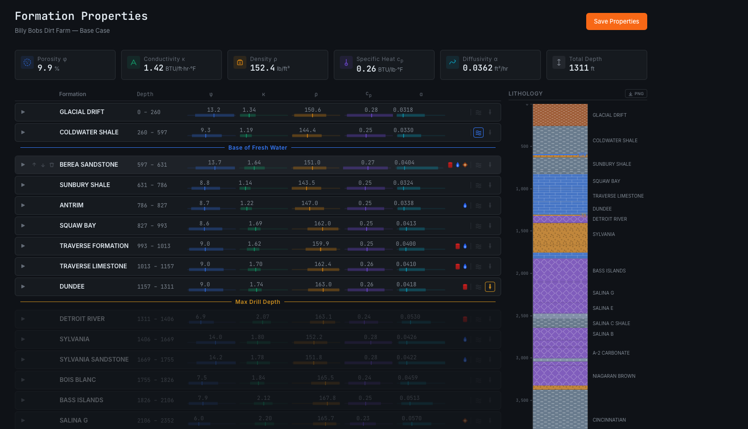This screenshot has height=429, width=748.
Task: Delete the Berea Sandstone formation
Action: tap(52, 165)
